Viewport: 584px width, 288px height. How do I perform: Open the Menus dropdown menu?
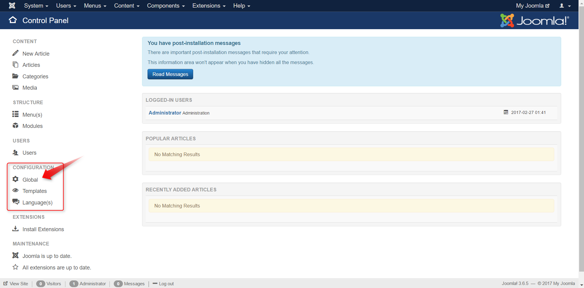(95, 6)
